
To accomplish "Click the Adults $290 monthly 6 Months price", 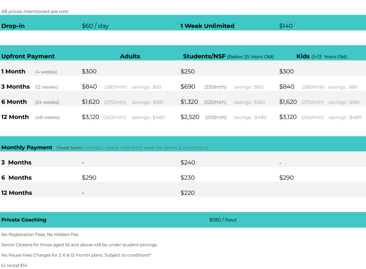I will (89, 178).
